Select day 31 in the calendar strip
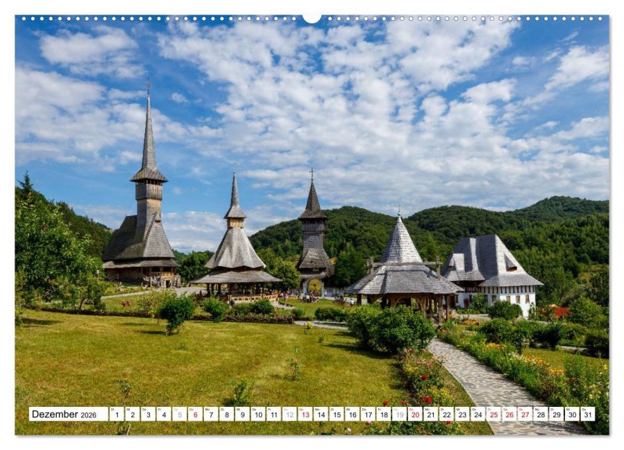624x450 pixels. click(588, 414)
